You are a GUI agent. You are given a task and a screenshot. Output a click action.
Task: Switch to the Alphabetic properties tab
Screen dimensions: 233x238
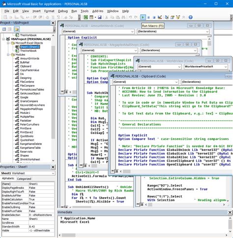pyautogui.click(x=8, y=178)
